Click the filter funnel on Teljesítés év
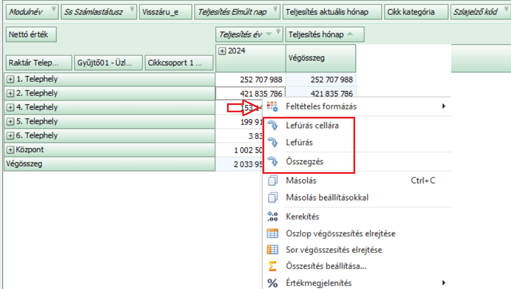Viewport: 511px width, 289px height. [x=269, y=34]
